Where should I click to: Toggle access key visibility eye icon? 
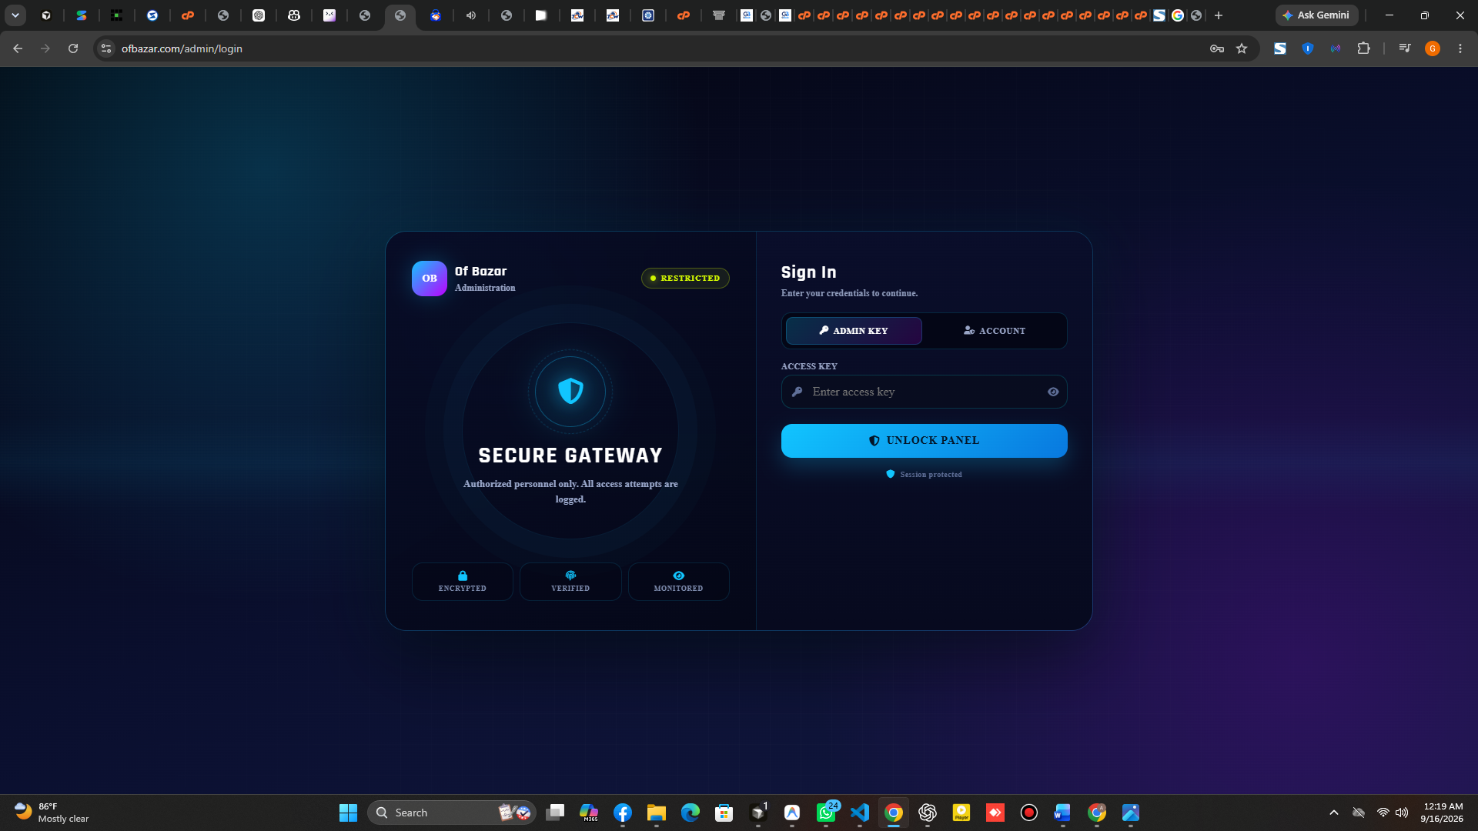click(1052, 392)
